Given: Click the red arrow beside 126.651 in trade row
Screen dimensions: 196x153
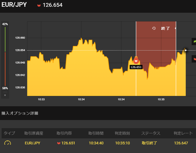Looking at the screenshot, I should pos(59,143).
